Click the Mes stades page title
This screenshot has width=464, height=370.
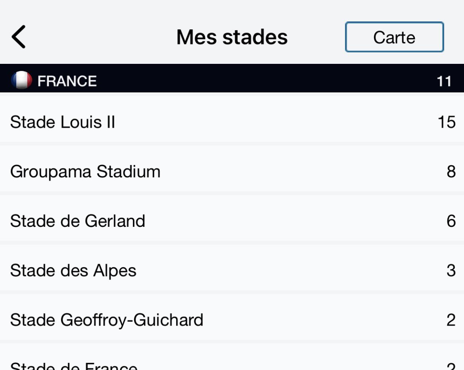232,37
